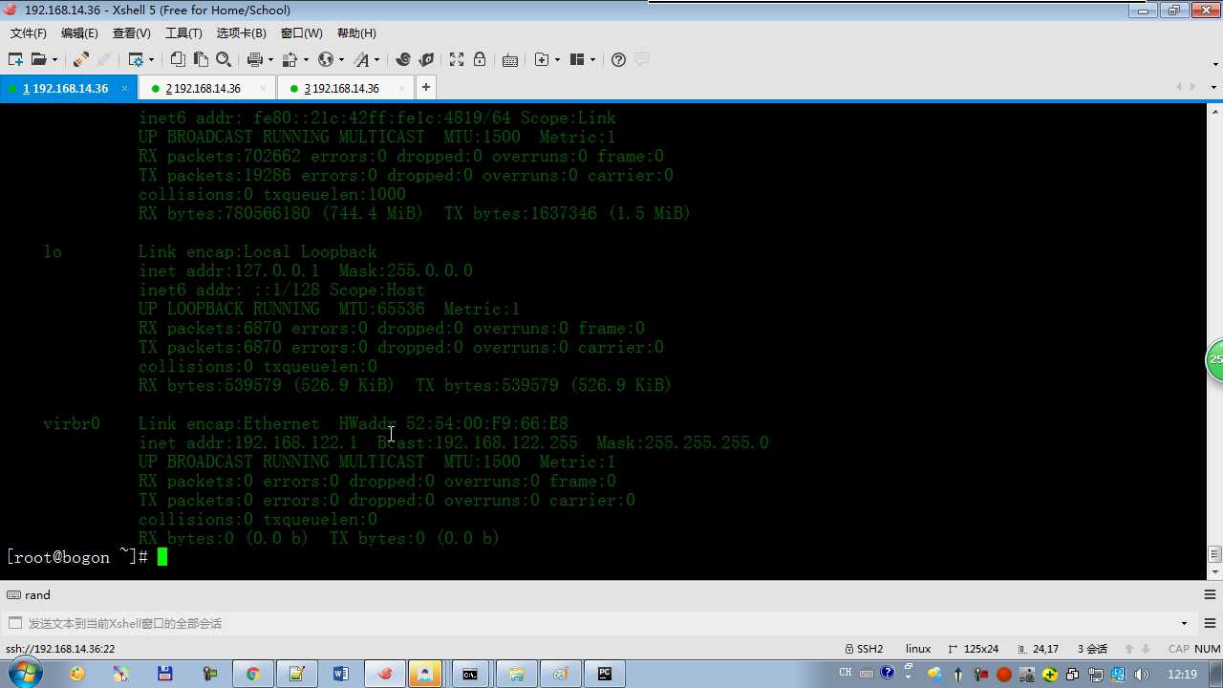Viewport: 1223px width, 688px height.
Task: Open the Windows Start button
Action: tap(25, 674)
